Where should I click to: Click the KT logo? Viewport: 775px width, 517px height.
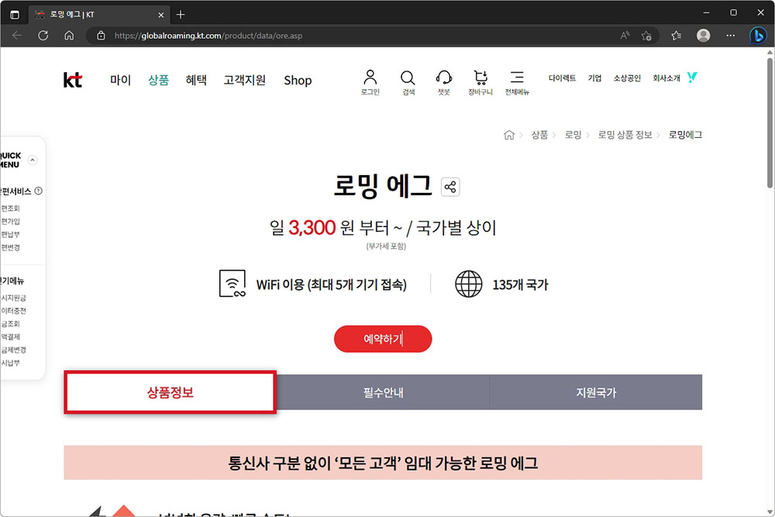[73, 80]
